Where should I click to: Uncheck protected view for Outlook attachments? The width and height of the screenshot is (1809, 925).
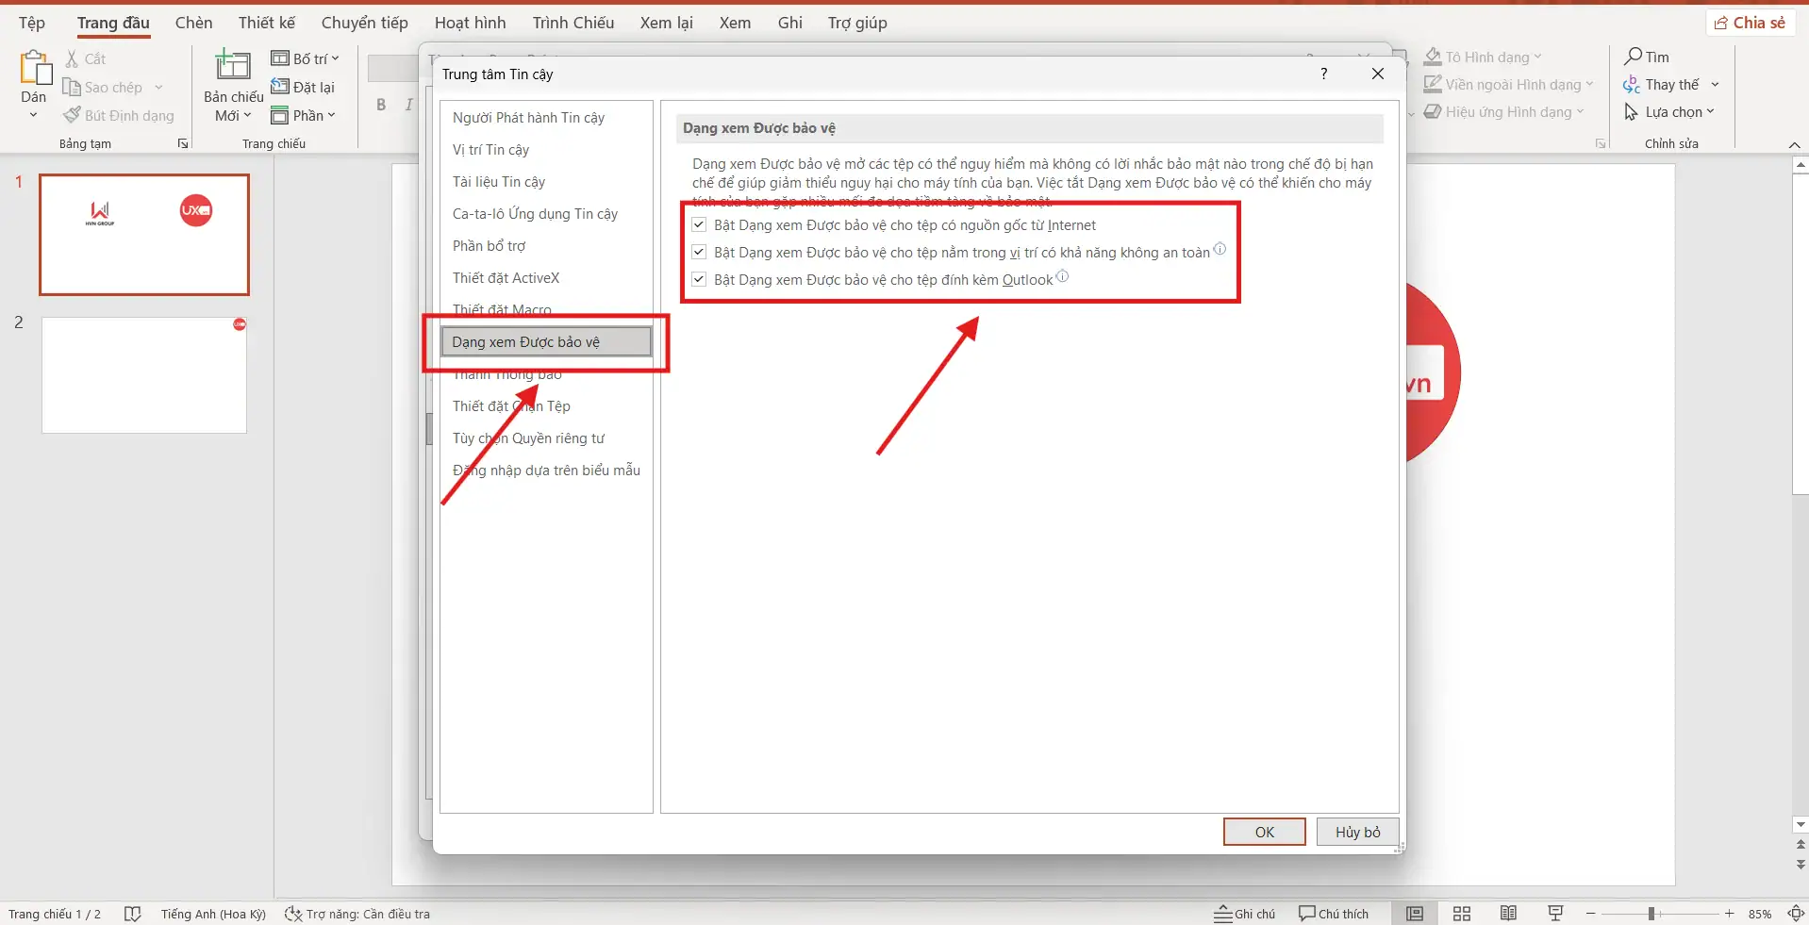698,279
